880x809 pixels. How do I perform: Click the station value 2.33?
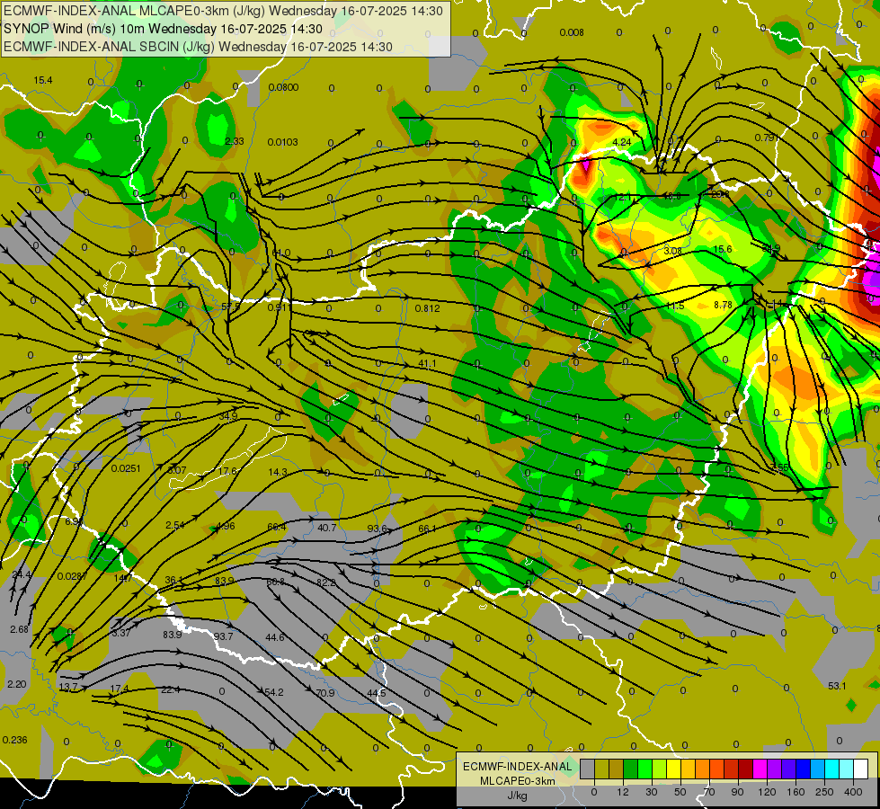234,141
